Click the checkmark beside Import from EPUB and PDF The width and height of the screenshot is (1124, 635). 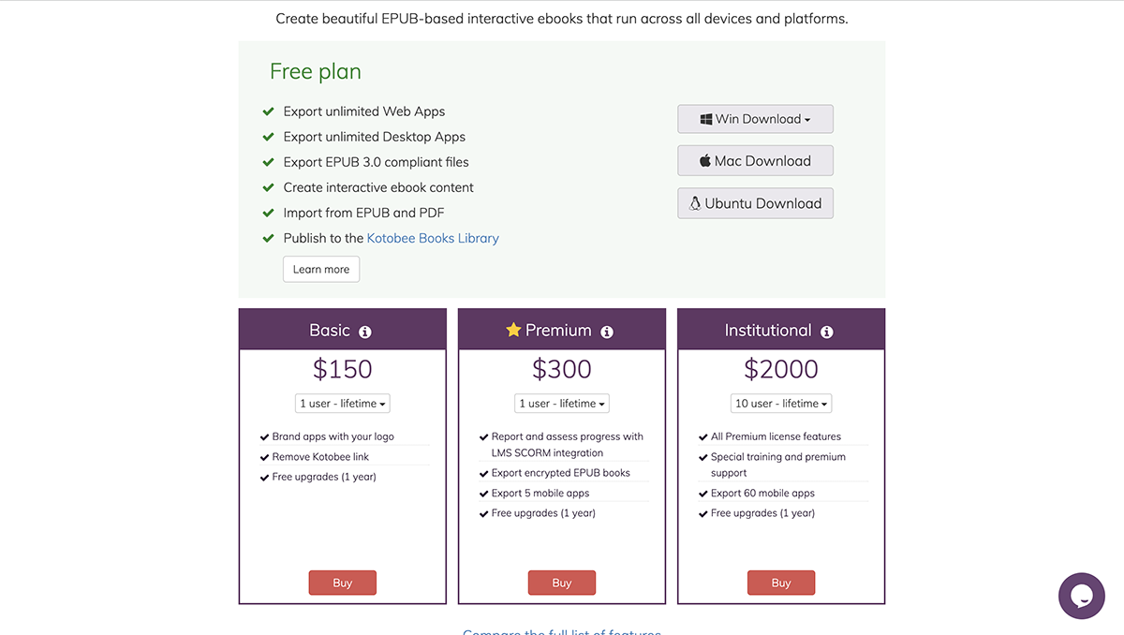pyautogui.click(x=268, y=213)
